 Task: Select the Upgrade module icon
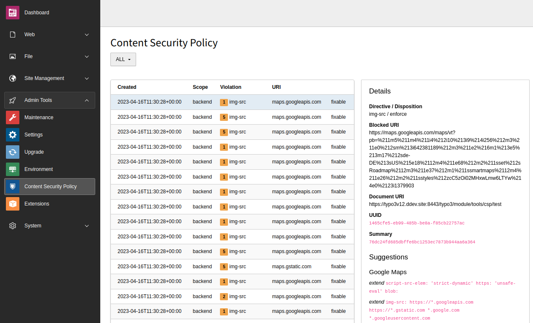(13, 152)
